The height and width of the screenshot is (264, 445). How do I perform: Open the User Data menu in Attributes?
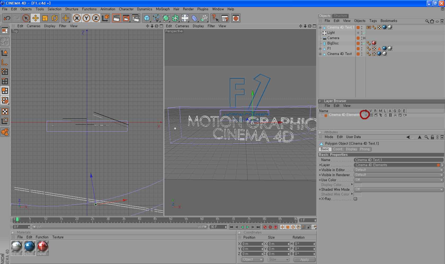tap(353, 137)
